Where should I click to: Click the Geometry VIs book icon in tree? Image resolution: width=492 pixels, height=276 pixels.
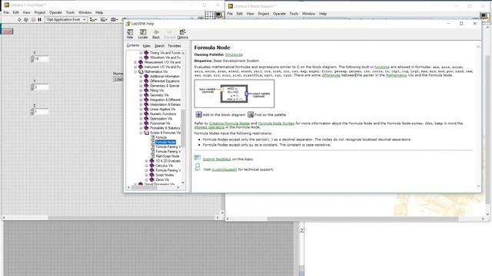pyautogui.click(x=146, y=95)
